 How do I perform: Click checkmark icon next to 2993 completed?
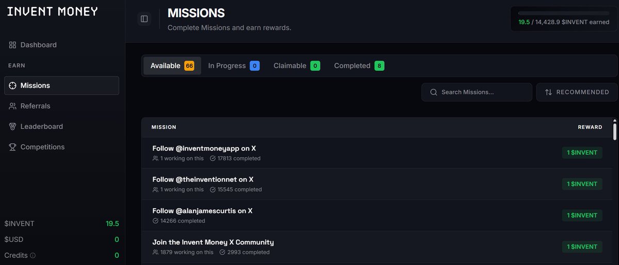222,252
